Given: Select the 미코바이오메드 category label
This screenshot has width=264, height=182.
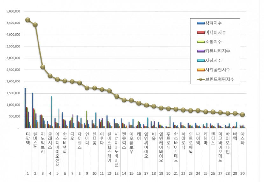Looking at the screenshot, I should pyautogui.click(x=220, y=147).
